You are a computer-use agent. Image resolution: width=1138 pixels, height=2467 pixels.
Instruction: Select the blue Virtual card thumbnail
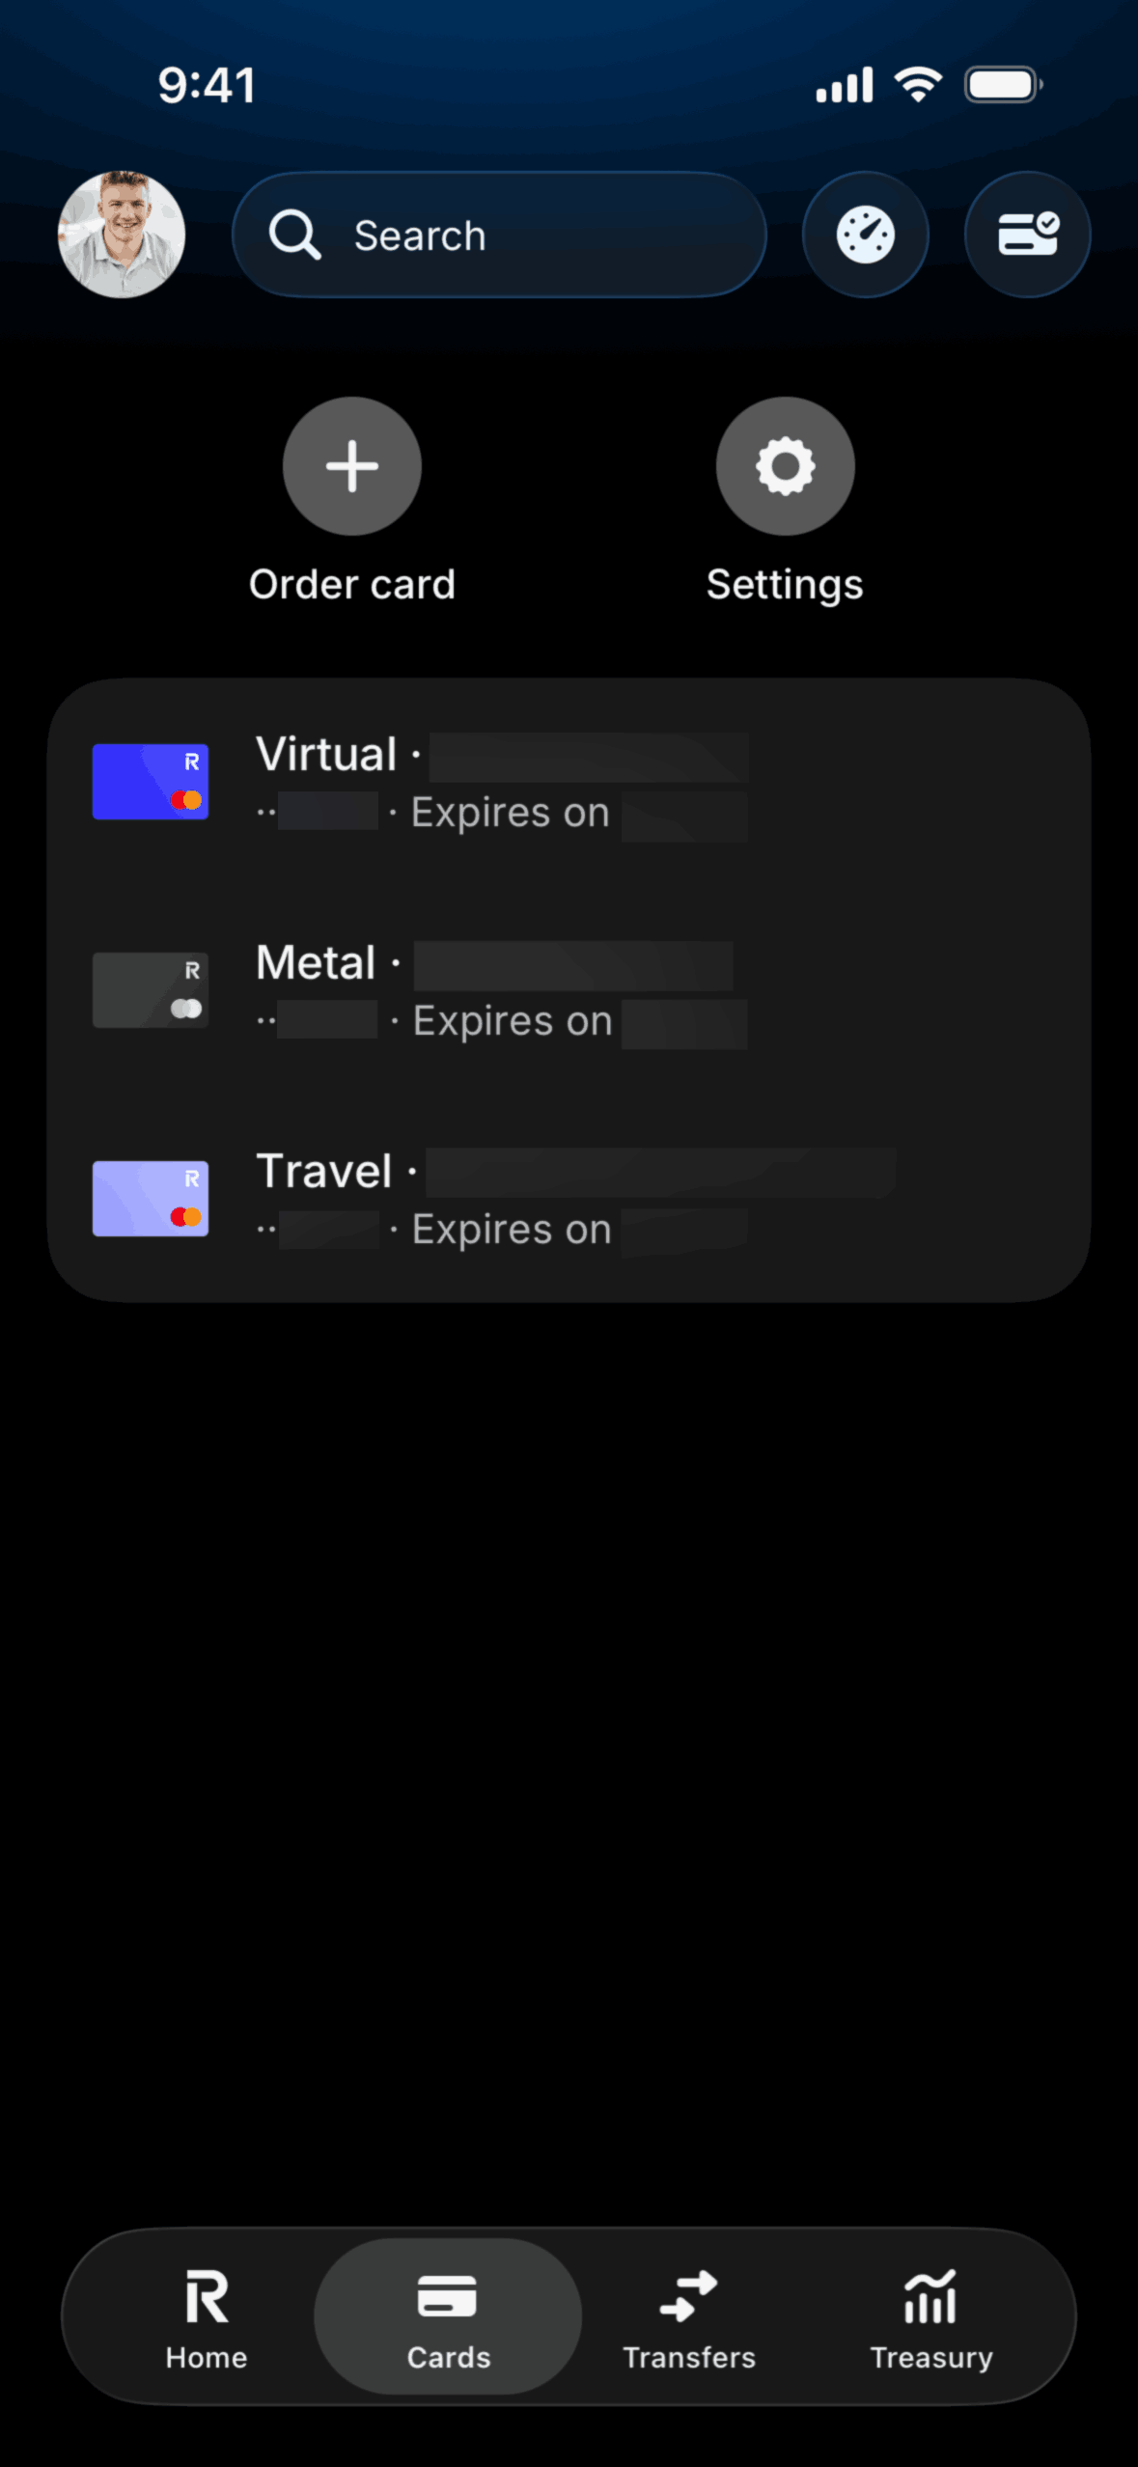(x=151, y=782)
